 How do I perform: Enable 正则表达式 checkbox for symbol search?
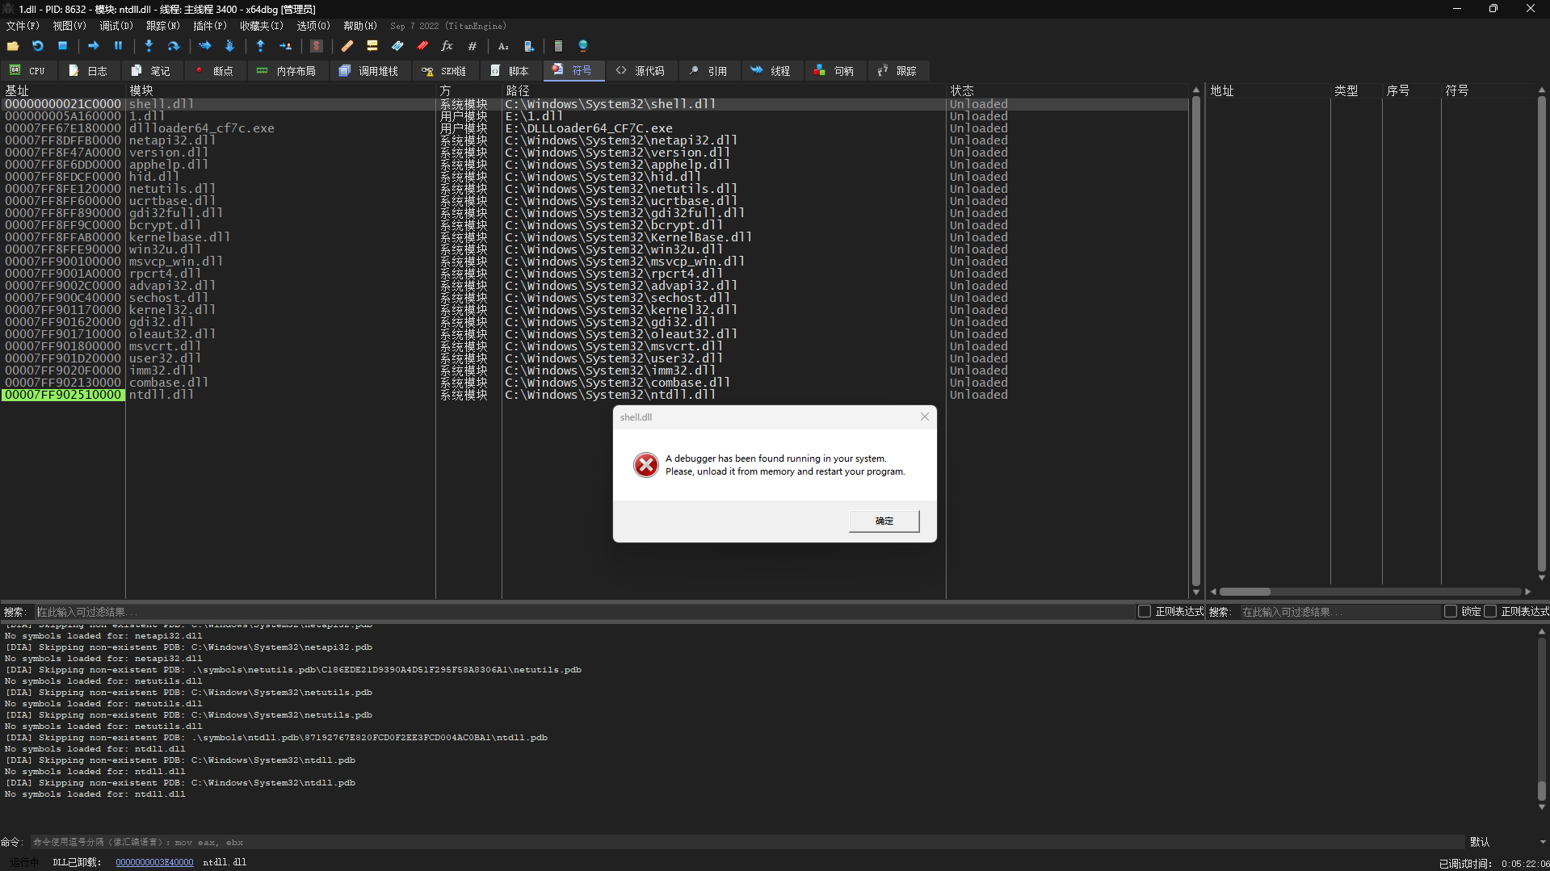(x=1490, y=612)
